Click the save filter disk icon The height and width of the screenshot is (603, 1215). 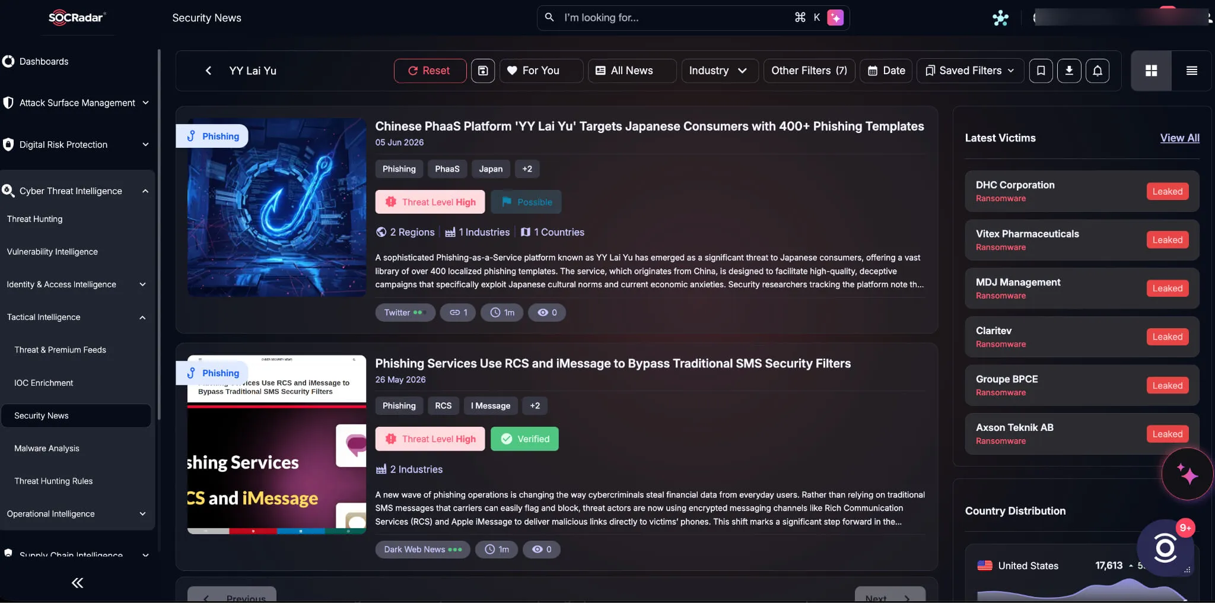point(483,71)
